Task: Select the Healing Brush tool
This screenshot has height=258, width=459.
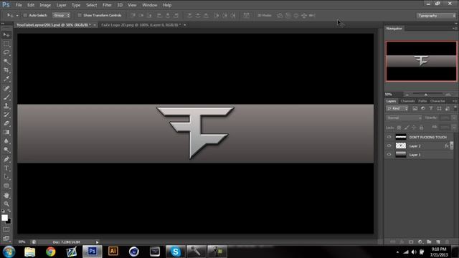Action: pyautogui.click(x=6, y=88)
